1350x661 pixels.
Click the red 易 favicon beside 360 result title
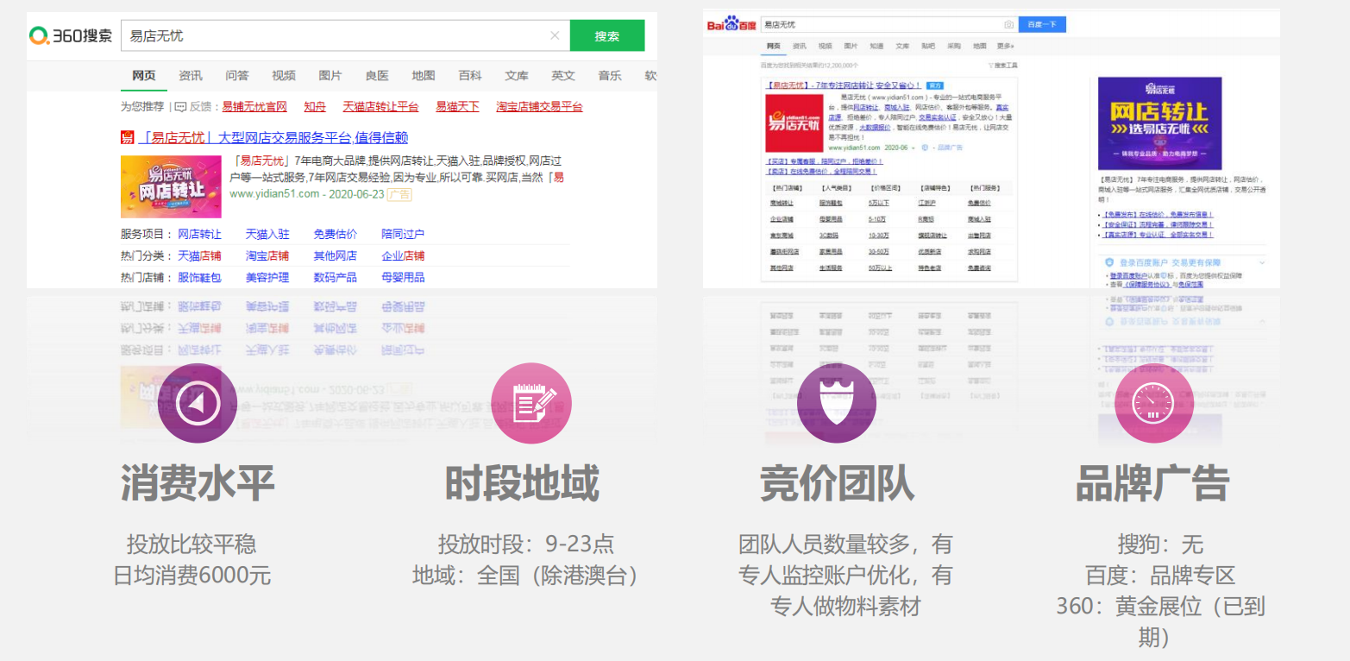point(128,138)
